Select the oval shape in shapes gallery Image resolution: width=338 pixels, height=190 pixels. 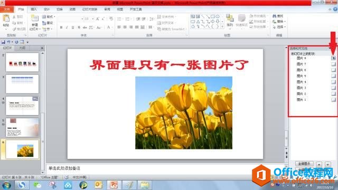pyautogui.click(x=218, y=16)
